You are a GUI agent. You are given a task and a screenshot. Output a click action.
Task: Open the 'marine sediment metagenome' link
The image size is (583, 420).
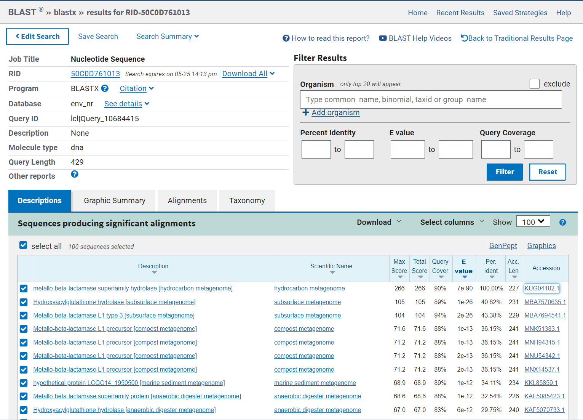tap(315, 383)
